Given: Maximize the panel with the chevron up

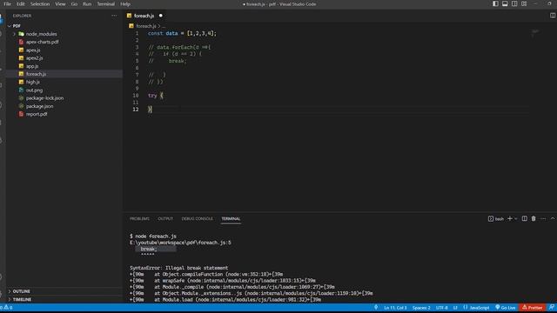Looking at the screenshot, I should 553,218.
